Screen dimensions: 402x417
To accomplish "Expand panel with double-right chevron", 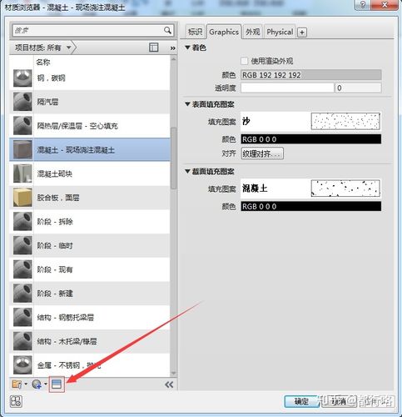I will [172, 48].
